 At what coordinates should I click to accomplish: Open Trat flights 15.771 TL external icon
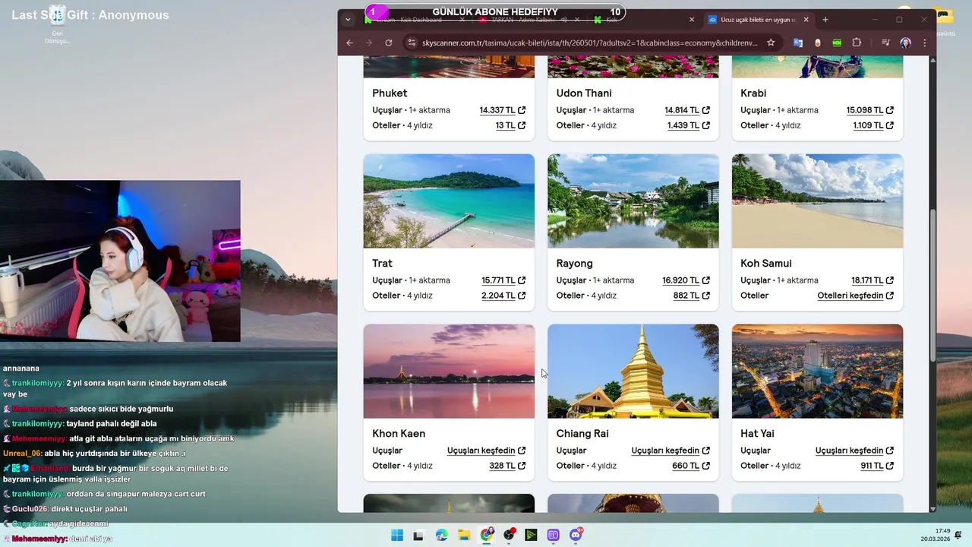[522, 280]
